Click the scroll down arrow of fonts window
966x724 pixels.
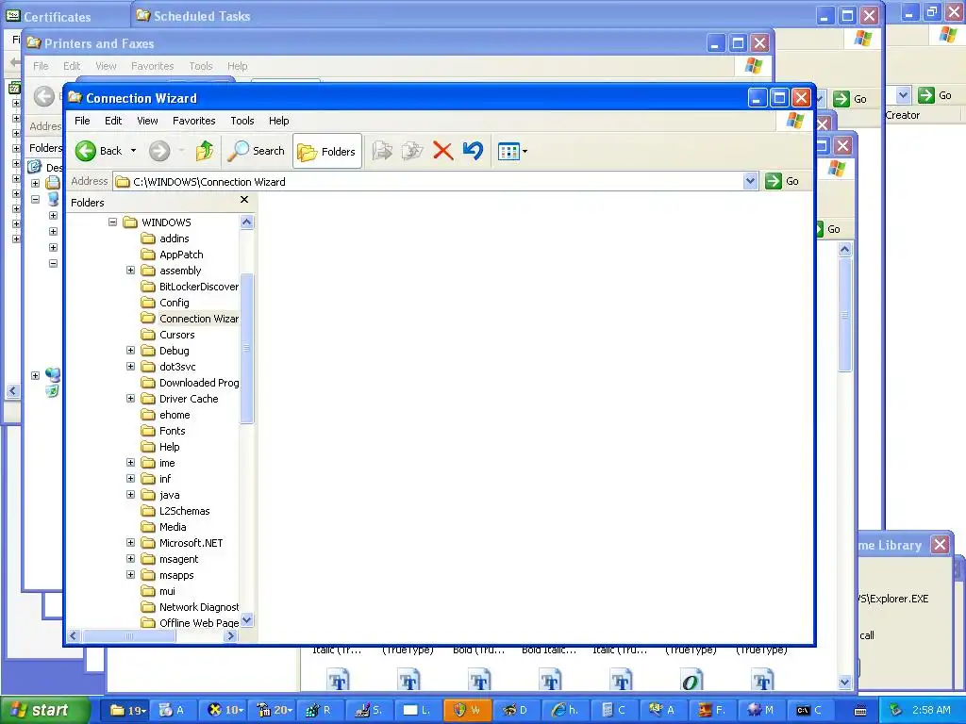[x=844, y=682]
